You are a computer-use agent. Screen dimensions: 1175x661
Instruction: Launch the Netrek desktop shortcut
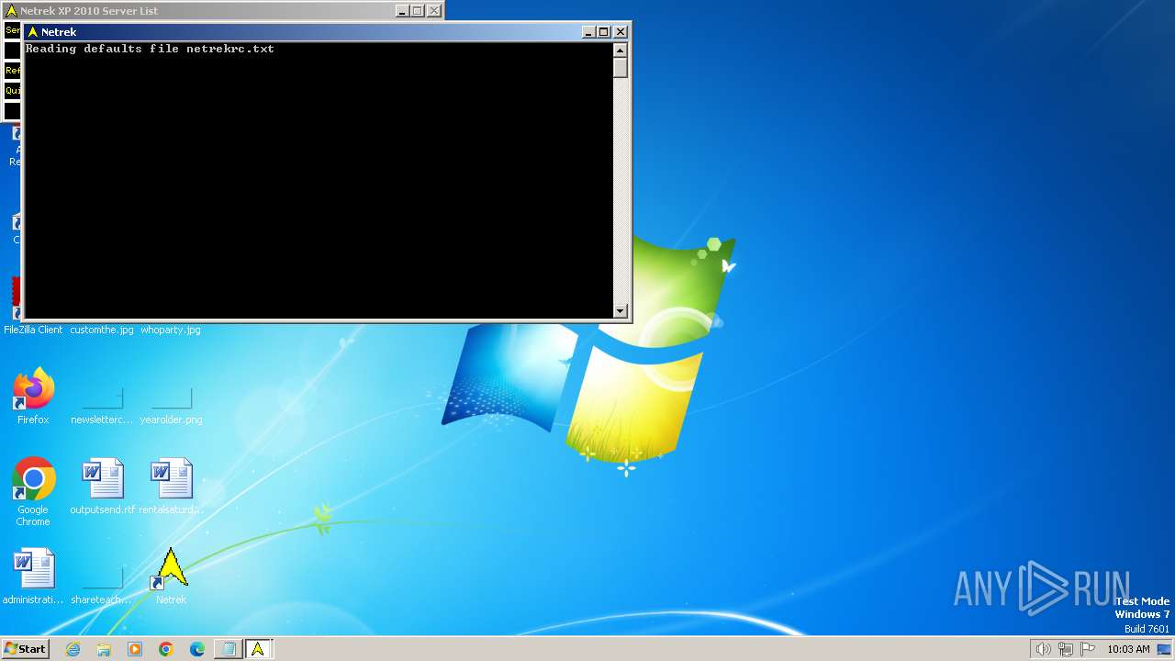click(x=171, y=577)
